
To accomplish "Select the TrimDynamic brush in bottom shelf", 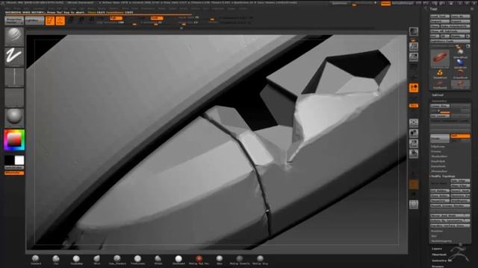I will point(137,260).
